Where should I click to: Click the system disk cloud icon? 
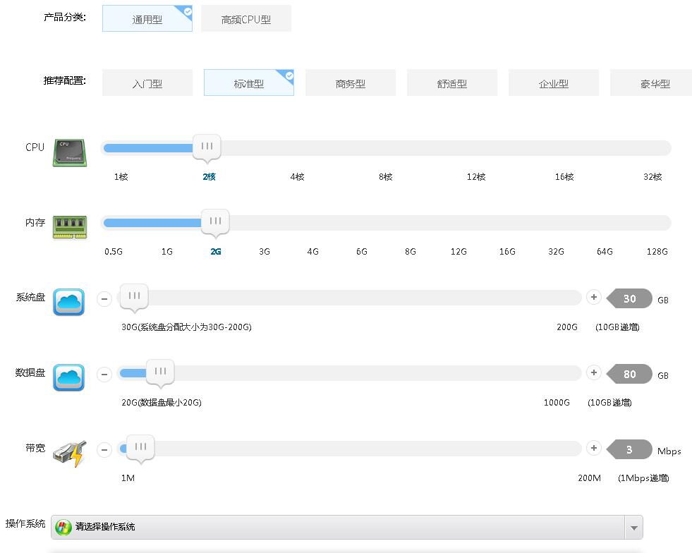coord(69,302)
